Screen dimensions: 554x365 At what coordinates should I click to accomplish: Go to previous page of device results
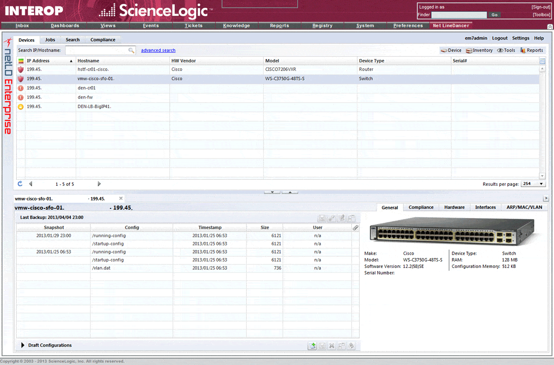30,184
